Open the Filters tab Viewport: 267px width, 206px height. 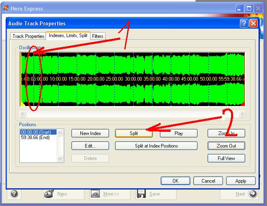[x=98, y=36]
